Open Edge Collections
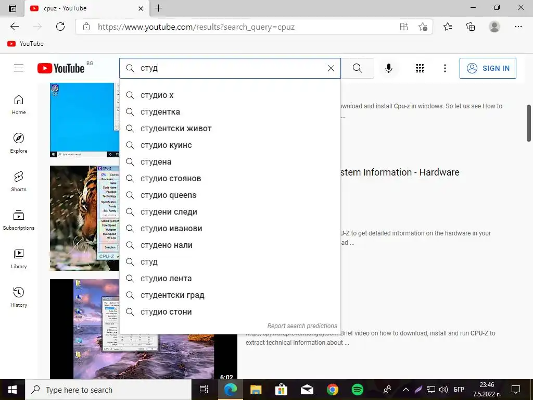 [471, 27]
